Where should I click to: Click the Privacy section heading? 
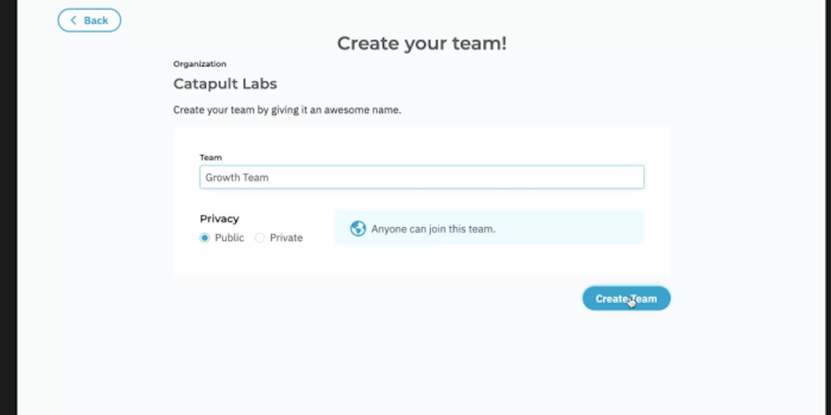(x=219, y=218)
